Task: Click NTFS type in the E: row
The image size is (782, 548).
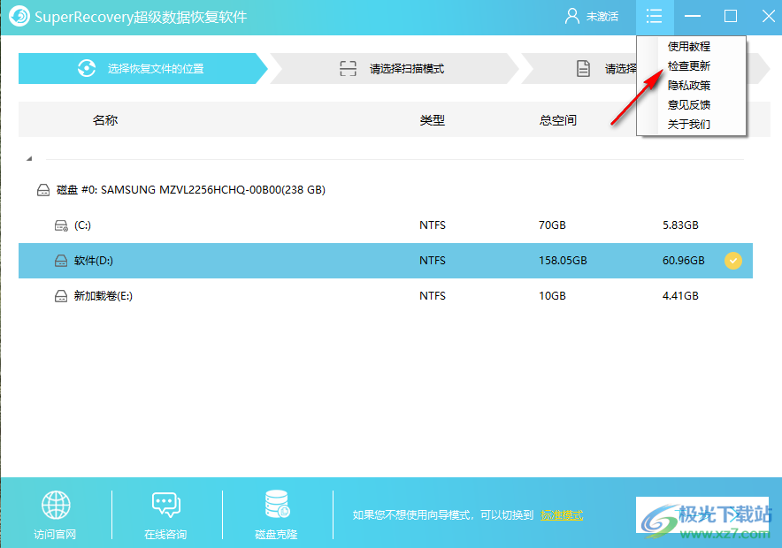Action: 433,296
